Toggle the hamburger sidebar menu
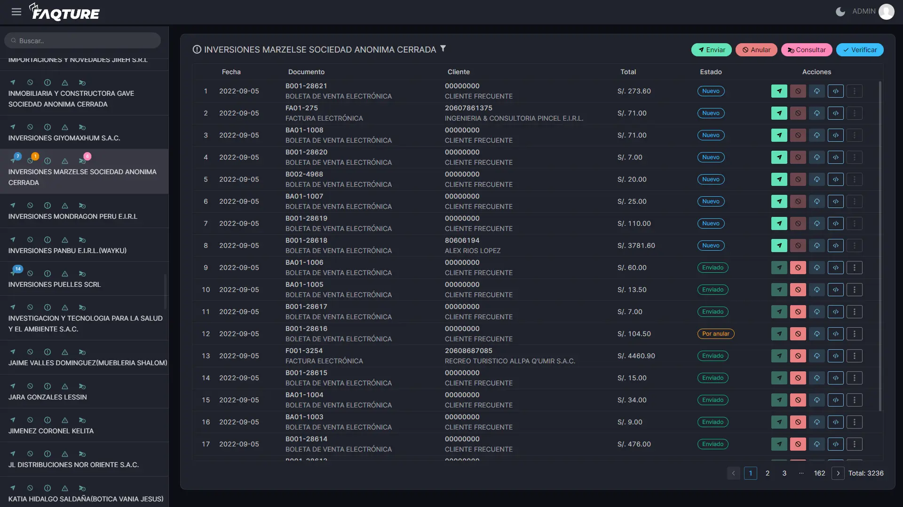Image resolution: width=903 pixels, height=507 pixels. 16,12
